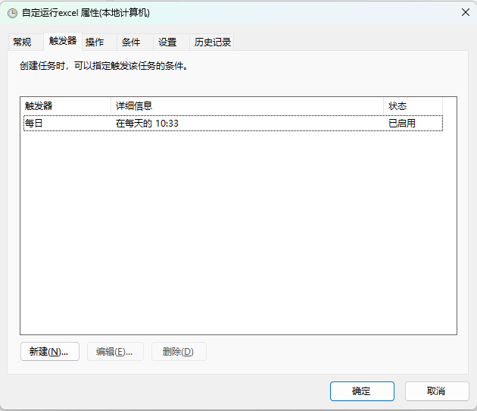Viewport: 477px width, 411px height.
Task: Cancel the dialog with 取消
Action: 437,391
